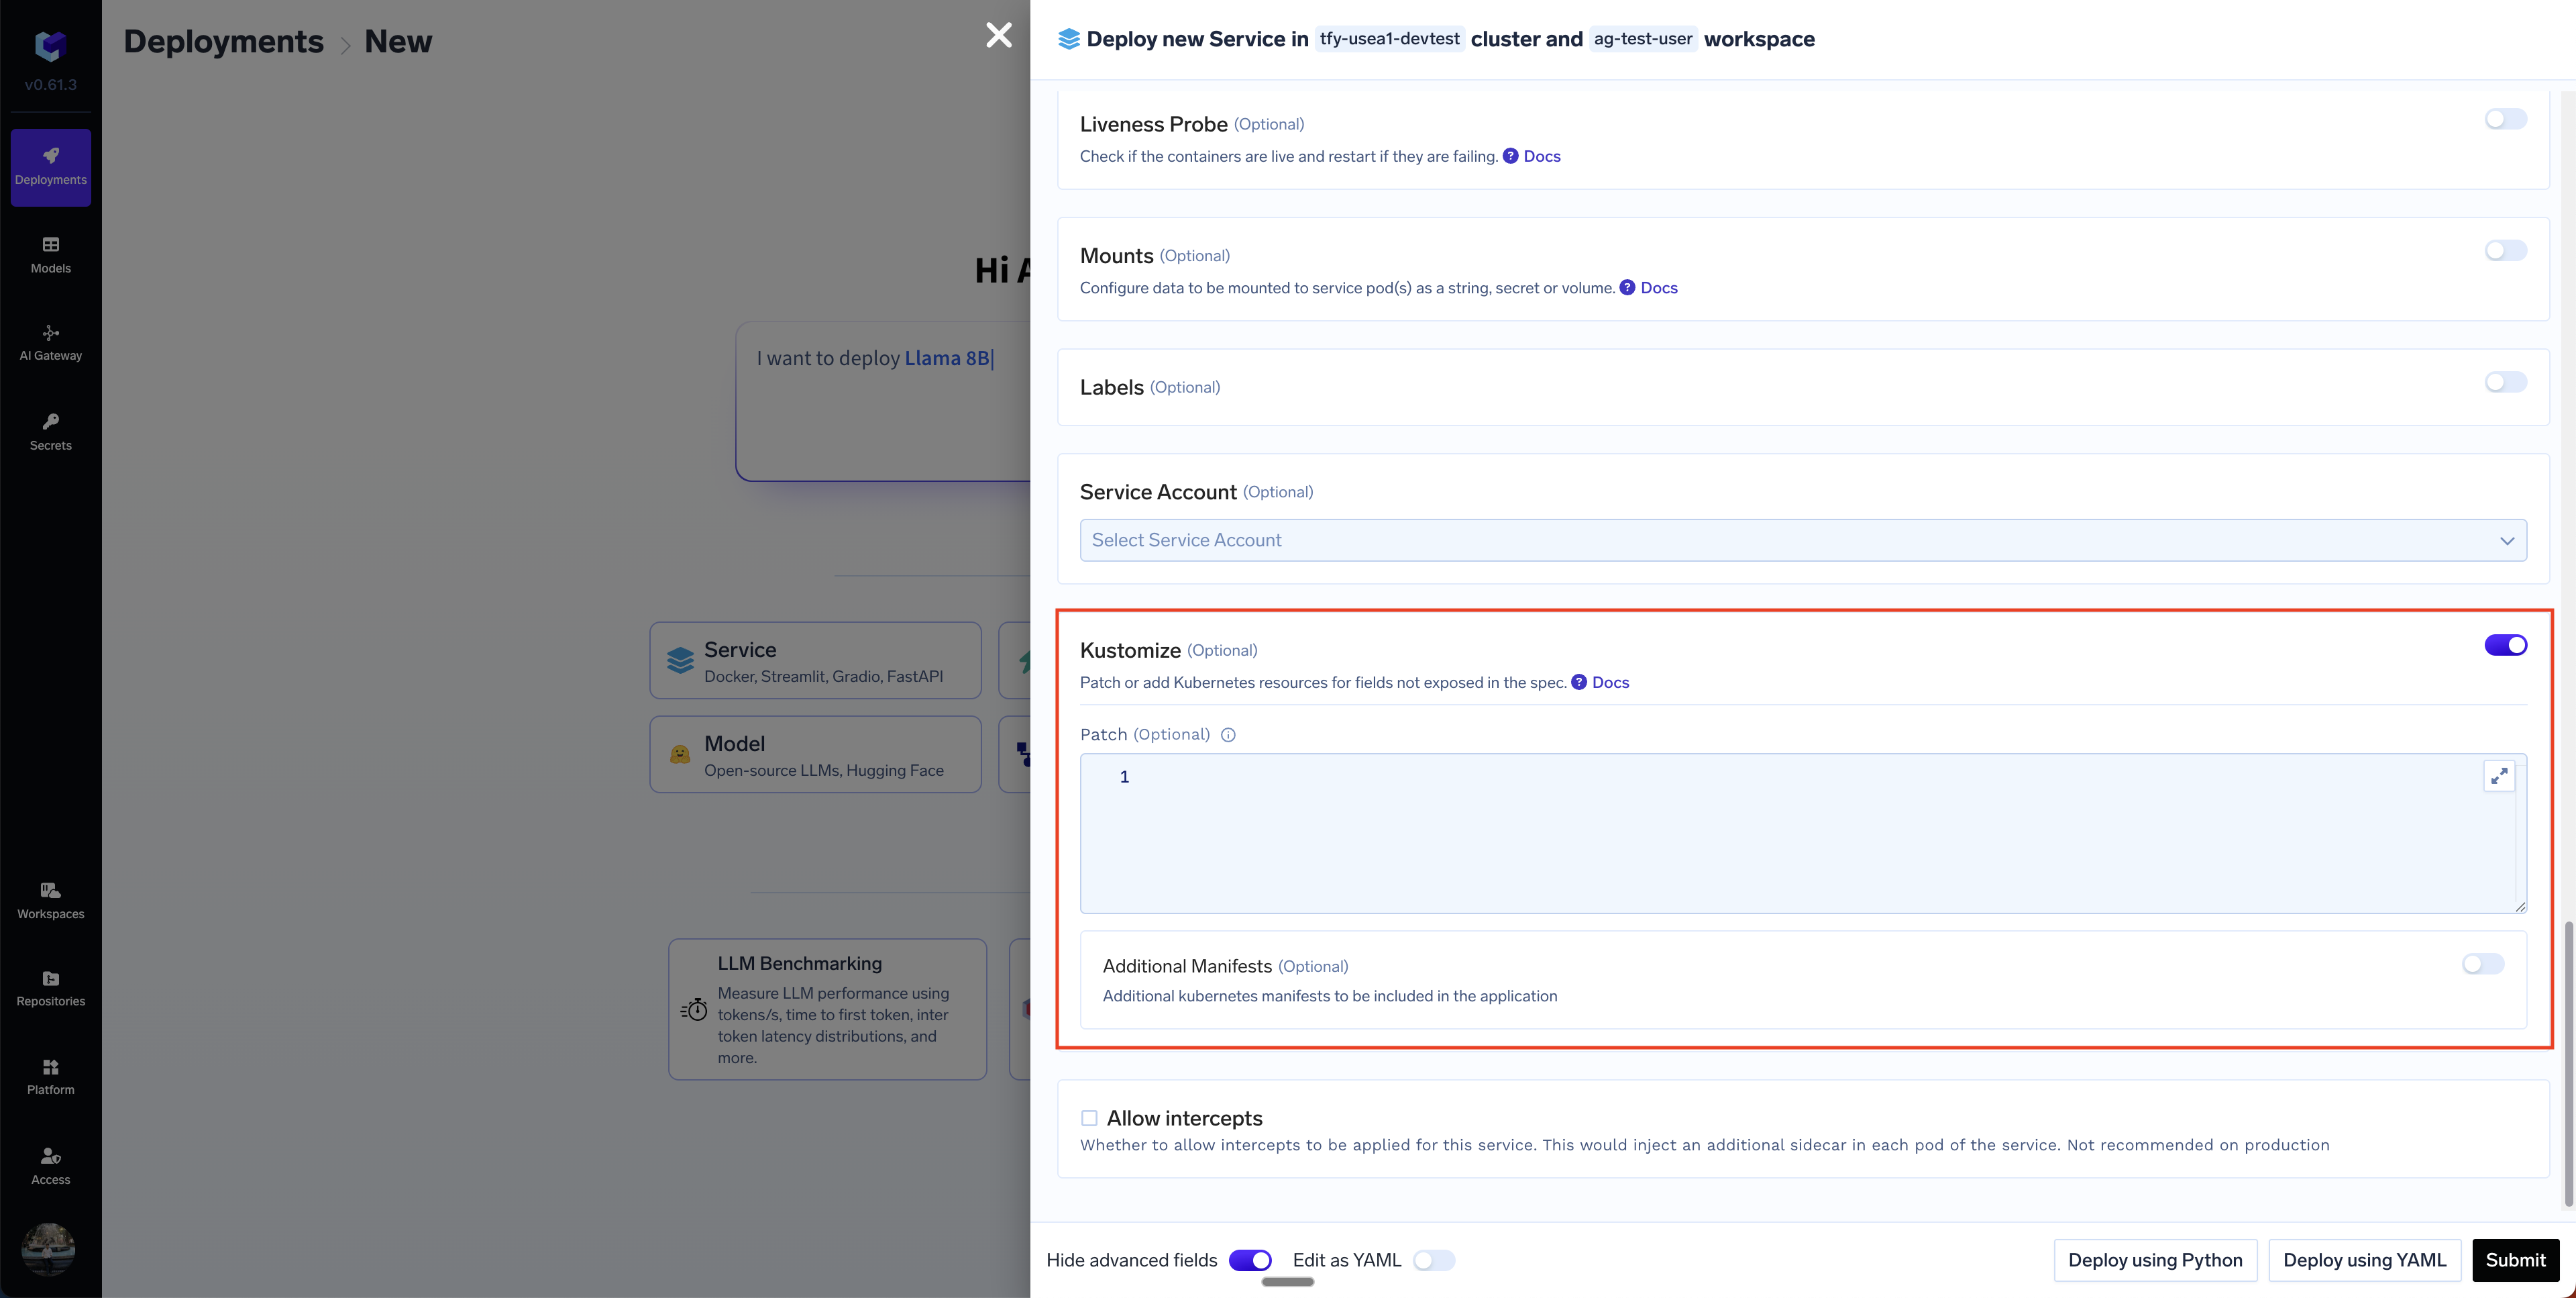Enable the Liveness Probe toggle
This screenshot has width=2576, height=1298.
pyautogui.click(x=2505, y=119)
